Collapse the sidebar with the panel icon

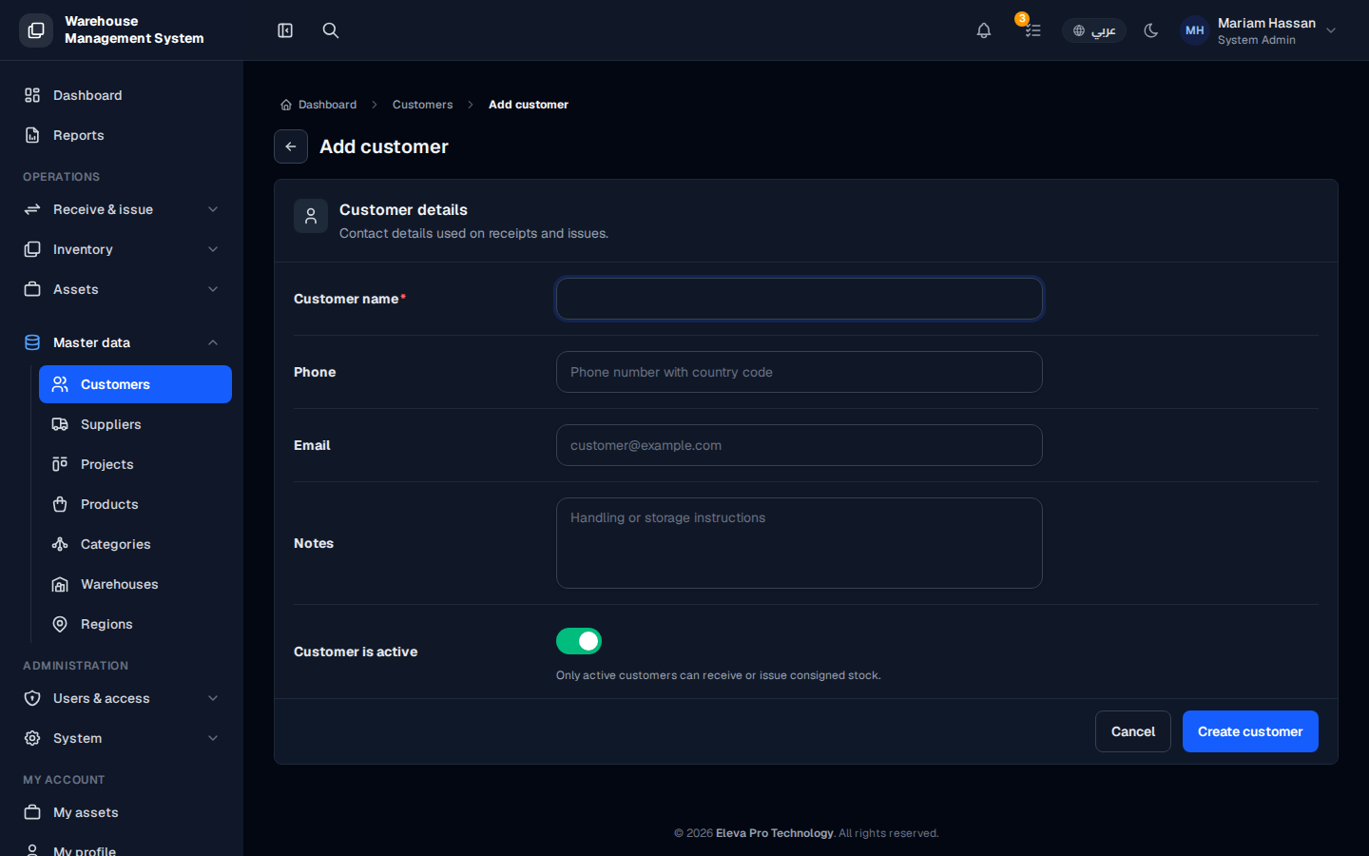285,30
